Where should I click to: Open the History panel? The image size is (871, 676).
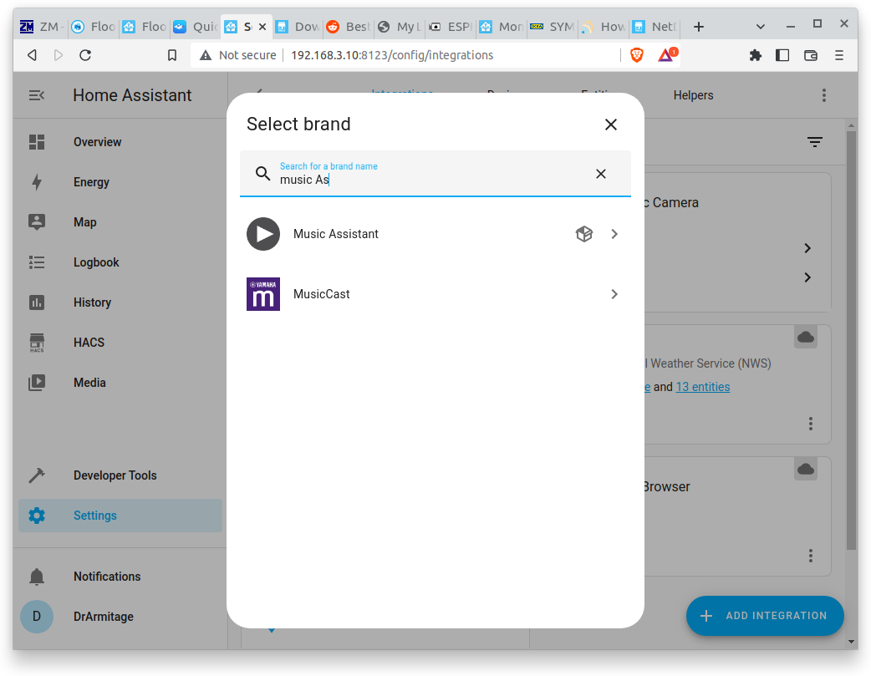click(120, 302)
